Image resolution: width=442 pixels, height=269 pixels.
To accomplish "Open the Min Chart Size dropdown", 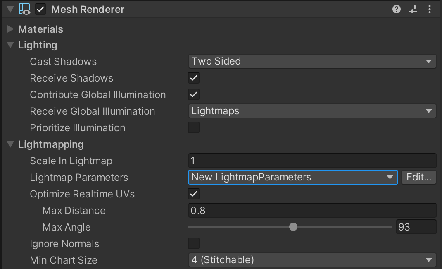I will tap(312, 260).
